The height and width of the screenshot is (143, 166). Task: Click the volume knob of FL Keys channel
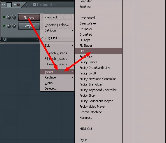pos(14,17)
